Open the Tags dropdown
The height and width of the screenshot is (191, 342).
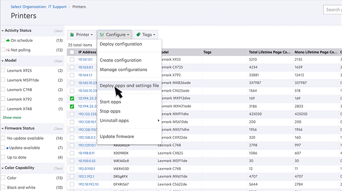pyautogui.click(x=145, y=35)
